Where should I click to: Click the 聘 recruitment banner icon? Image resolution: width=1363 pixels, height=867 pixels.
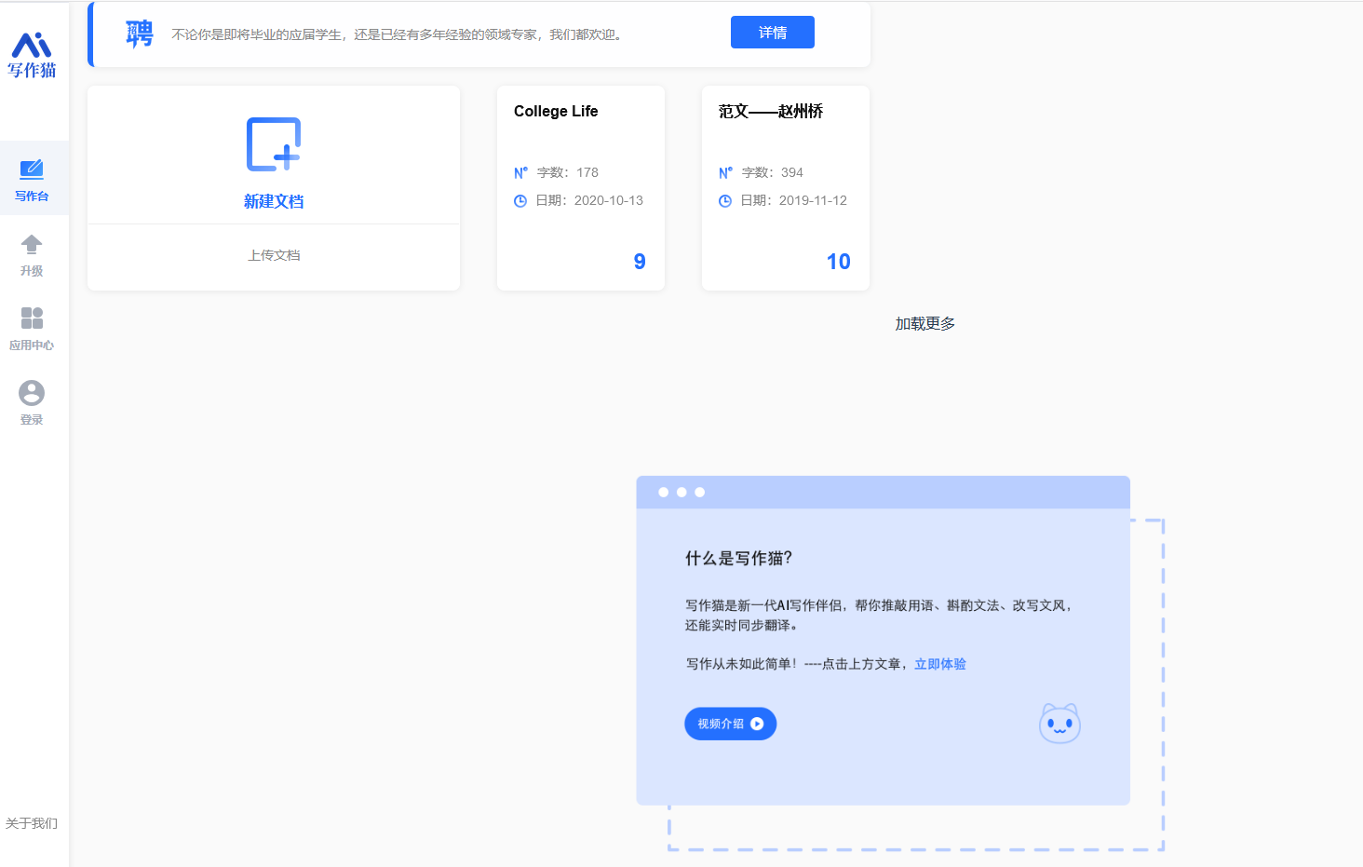pyautogui.click(x=140, y=34)
